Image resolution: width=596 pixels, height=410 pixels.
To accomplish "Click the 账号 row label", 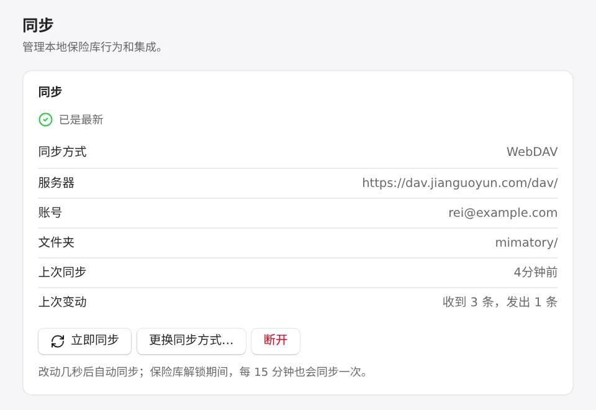I will click(50, 212).
